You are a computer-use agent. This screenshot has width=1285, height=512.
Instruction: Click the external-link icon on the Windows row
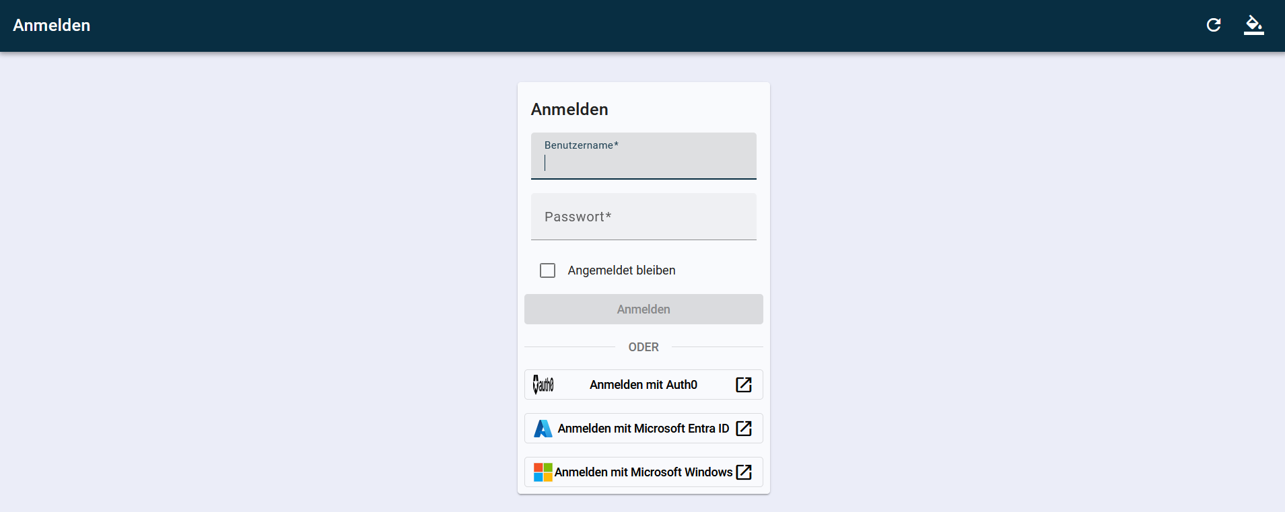[x=744, y=472]
